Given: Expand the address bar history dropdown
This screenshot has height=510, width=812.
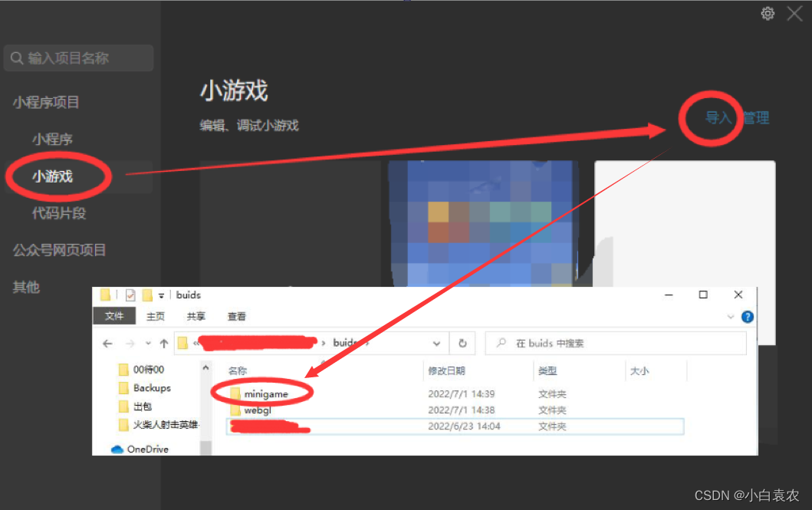Looking at the screenshot, I should click(x=436, y=344).
